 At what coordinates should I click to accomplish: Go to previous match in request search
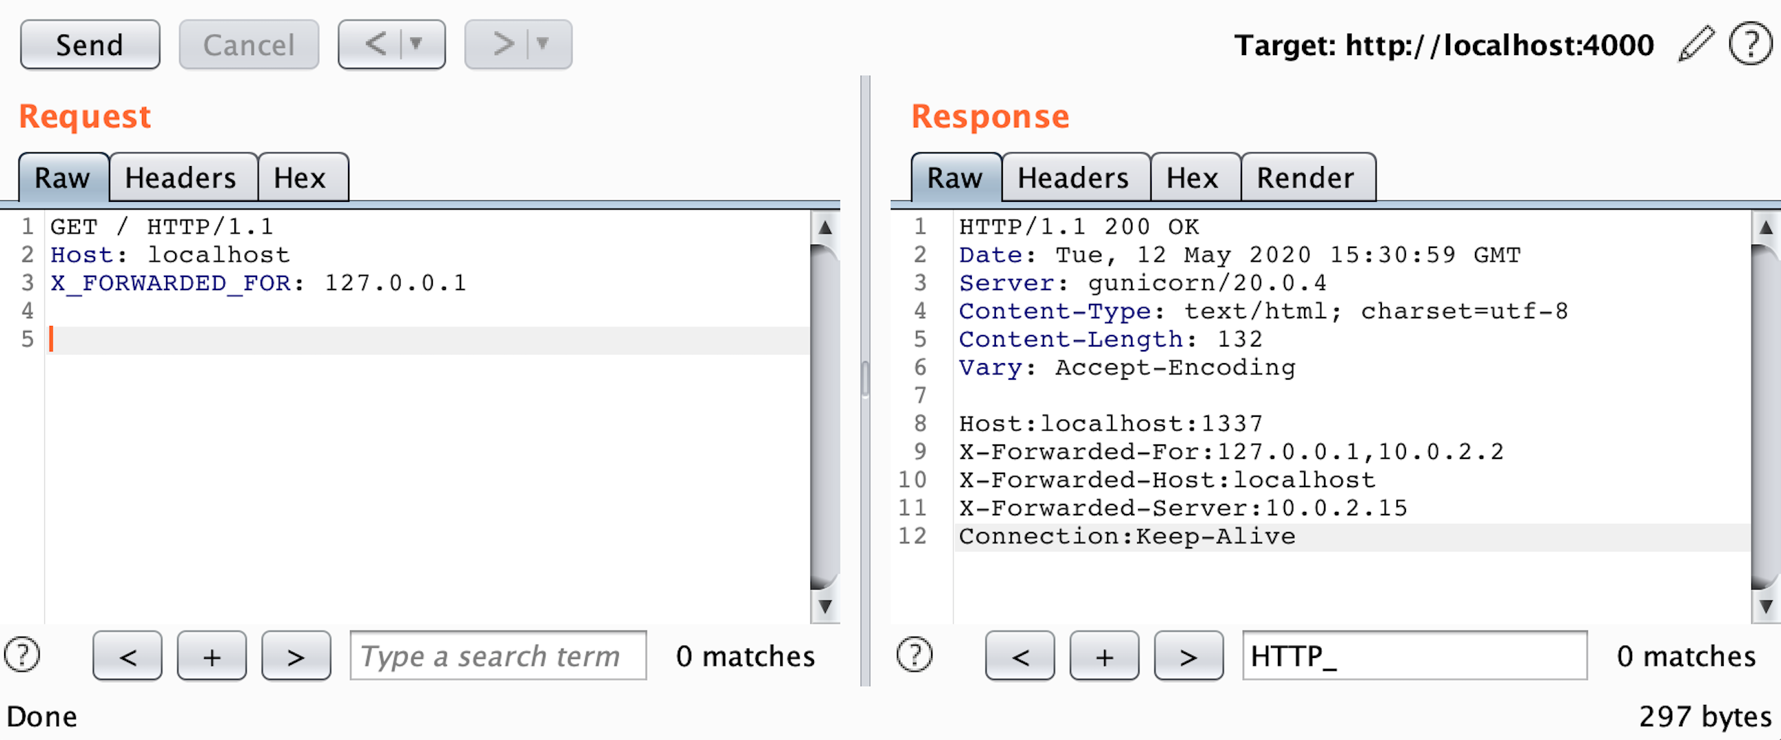pos(128,656)
